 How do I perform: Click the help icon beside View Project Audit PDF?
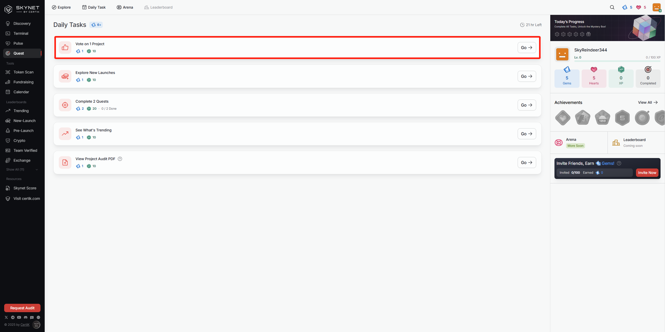tap(120, 159)
